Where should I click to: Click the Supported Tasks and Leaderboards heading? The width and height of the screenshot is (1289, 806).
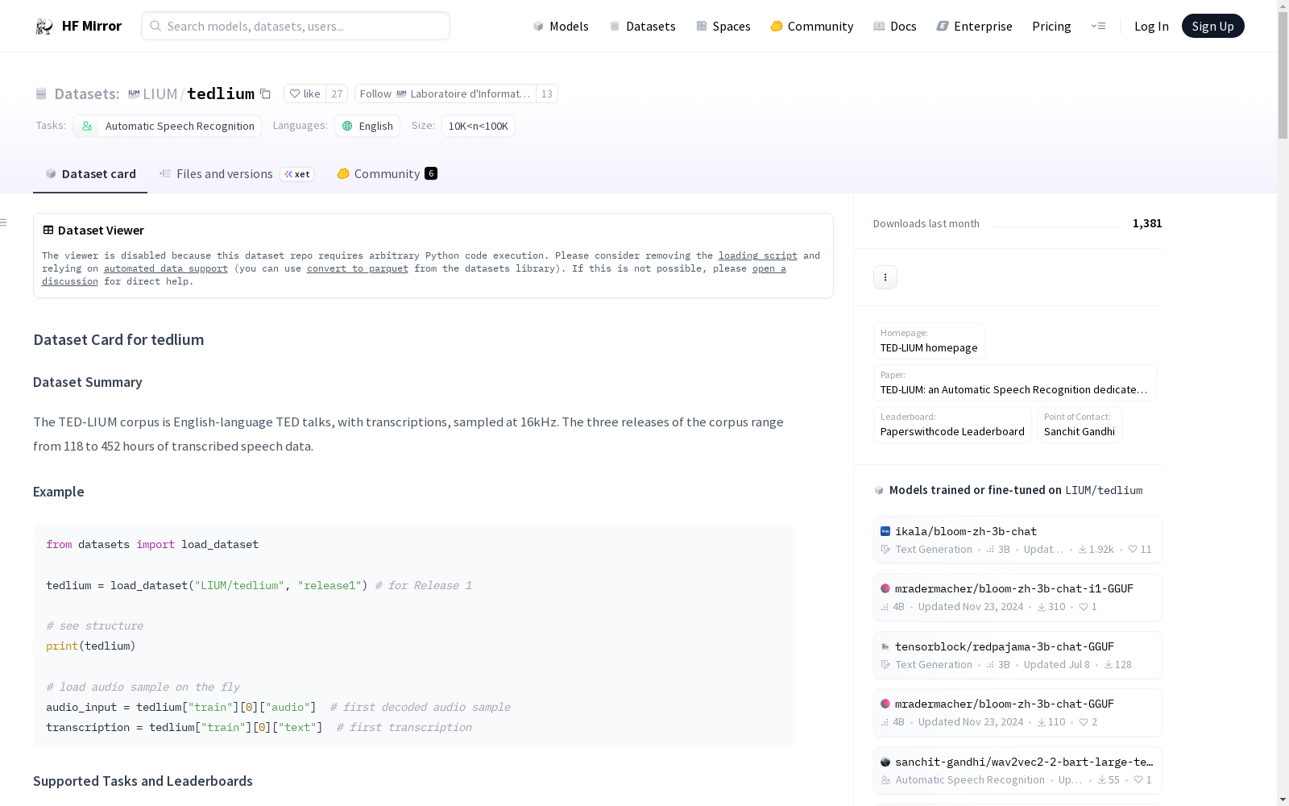pyautogui.click(x=143, y=781)
